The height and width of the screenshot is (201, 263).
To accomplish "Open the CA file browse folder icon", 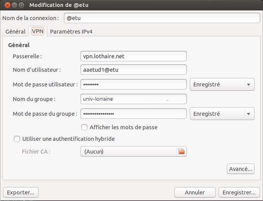I will pyautogui.click(x=181, y=151).
